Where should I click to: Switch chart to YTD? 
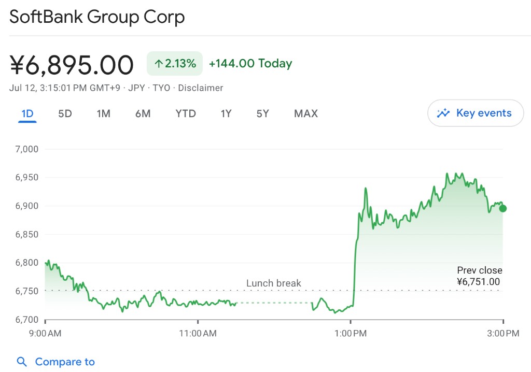coord(186,113)
